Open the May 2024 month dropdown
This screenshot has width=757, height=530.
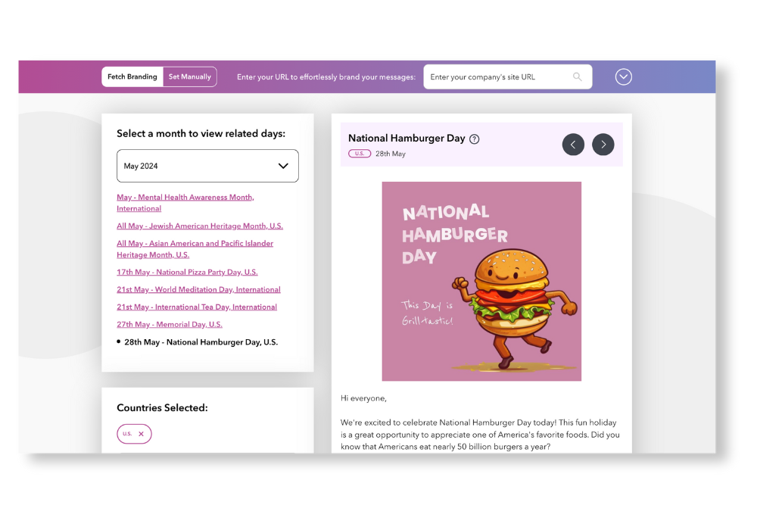coord(197,166)
